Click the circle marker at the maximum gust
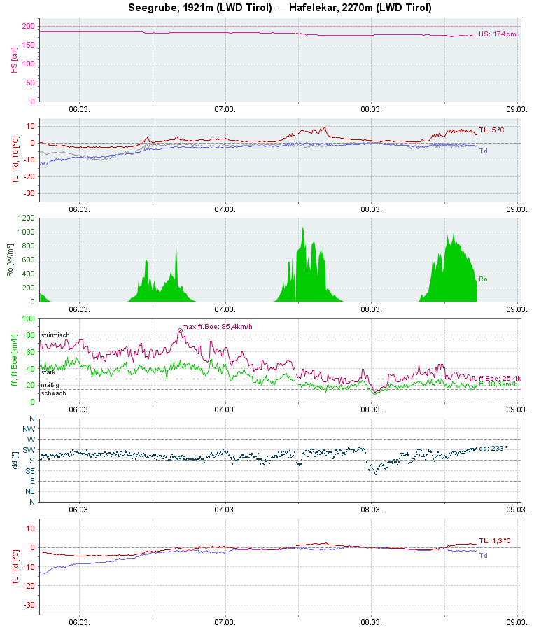 180,331
